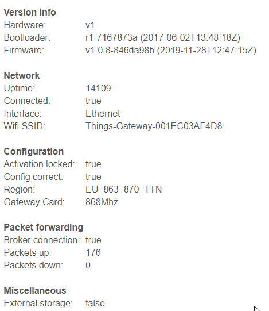Image resolution: width=269 pixels, height=311 pixels.
Task: Select the Hardware value v1
Action: [x=90, y=25]
